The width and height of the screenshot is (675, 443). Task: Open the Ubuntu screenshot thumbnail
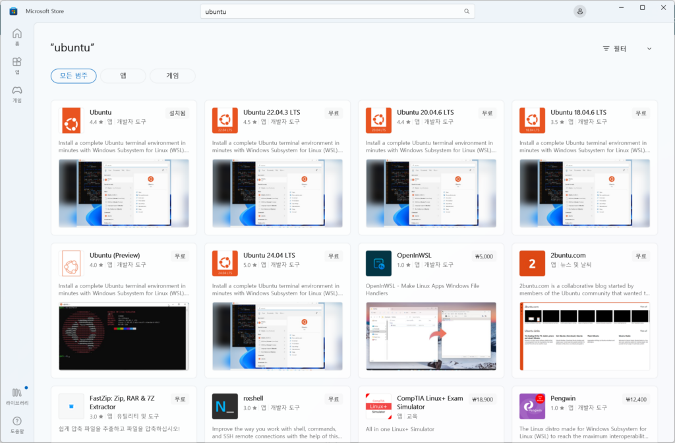tap(123, 193)
